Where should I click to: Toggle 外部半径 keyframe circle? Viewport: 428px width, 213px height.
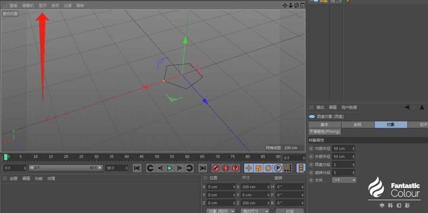click(x=311, y=156)
